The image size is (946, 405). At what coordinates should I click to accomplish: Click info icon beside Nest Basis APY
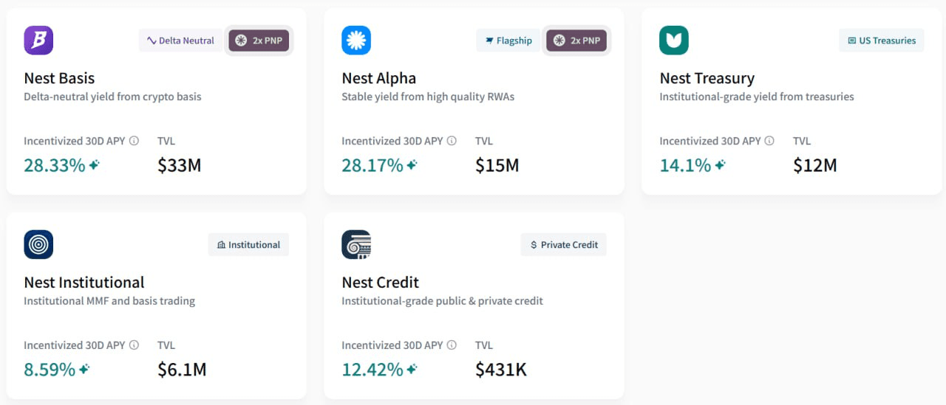[x=134, y=141]
